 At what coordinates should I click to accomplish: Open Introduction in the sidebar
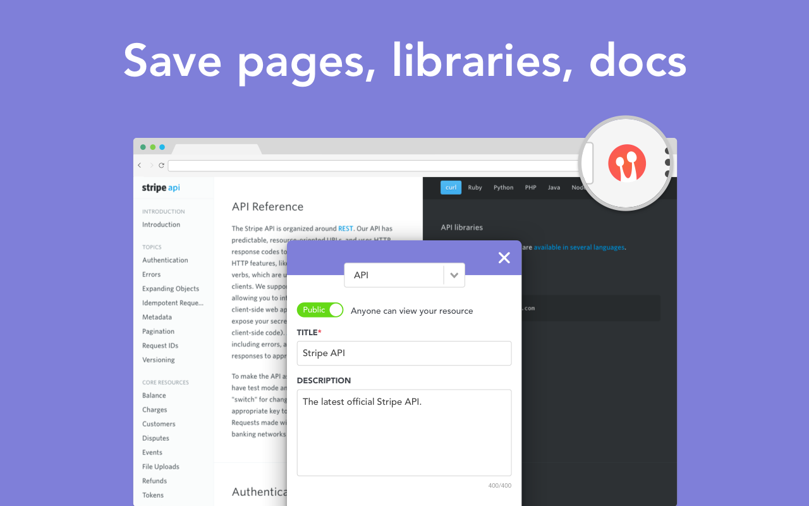click(161, 225)
